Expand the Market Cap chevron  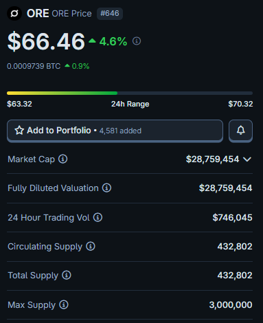click(x=247, y=159)
